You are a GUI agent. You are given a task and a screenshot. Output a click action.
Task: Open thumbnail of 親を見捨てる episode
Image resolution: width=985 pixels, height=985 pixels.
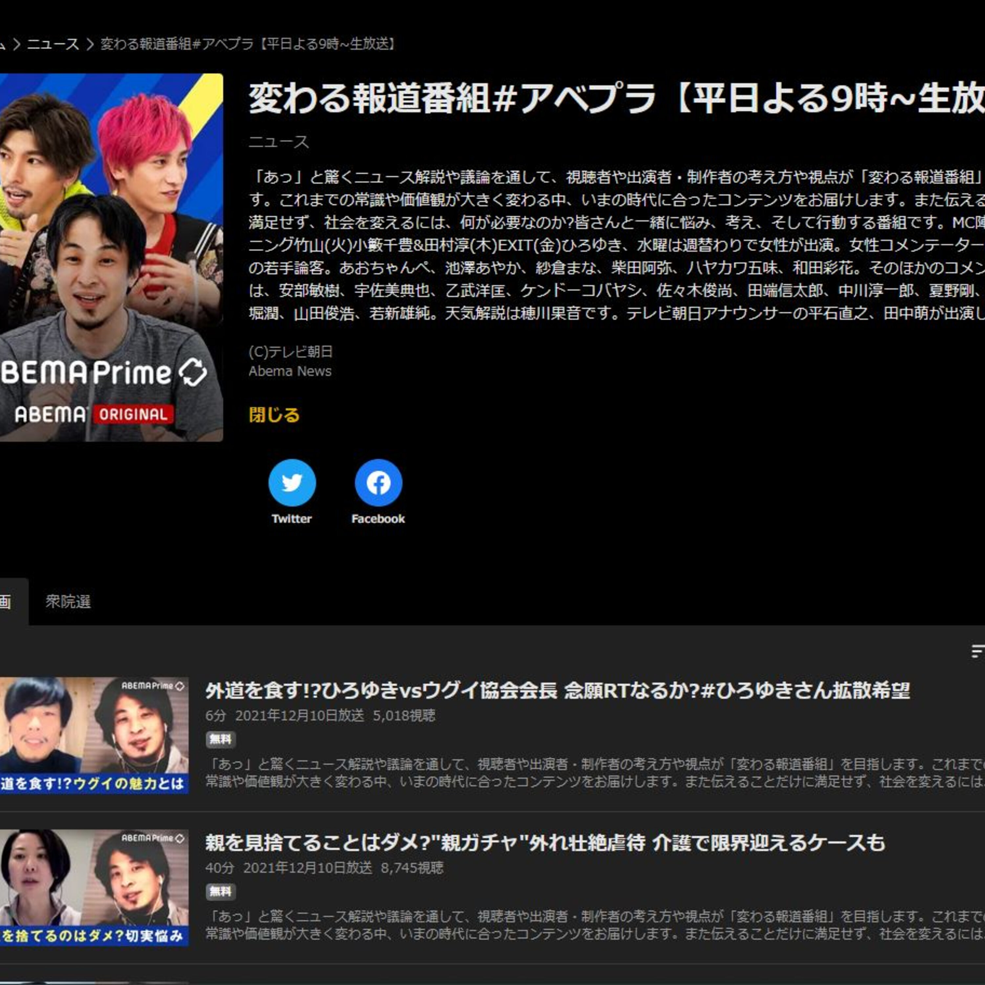click(94, 888)
